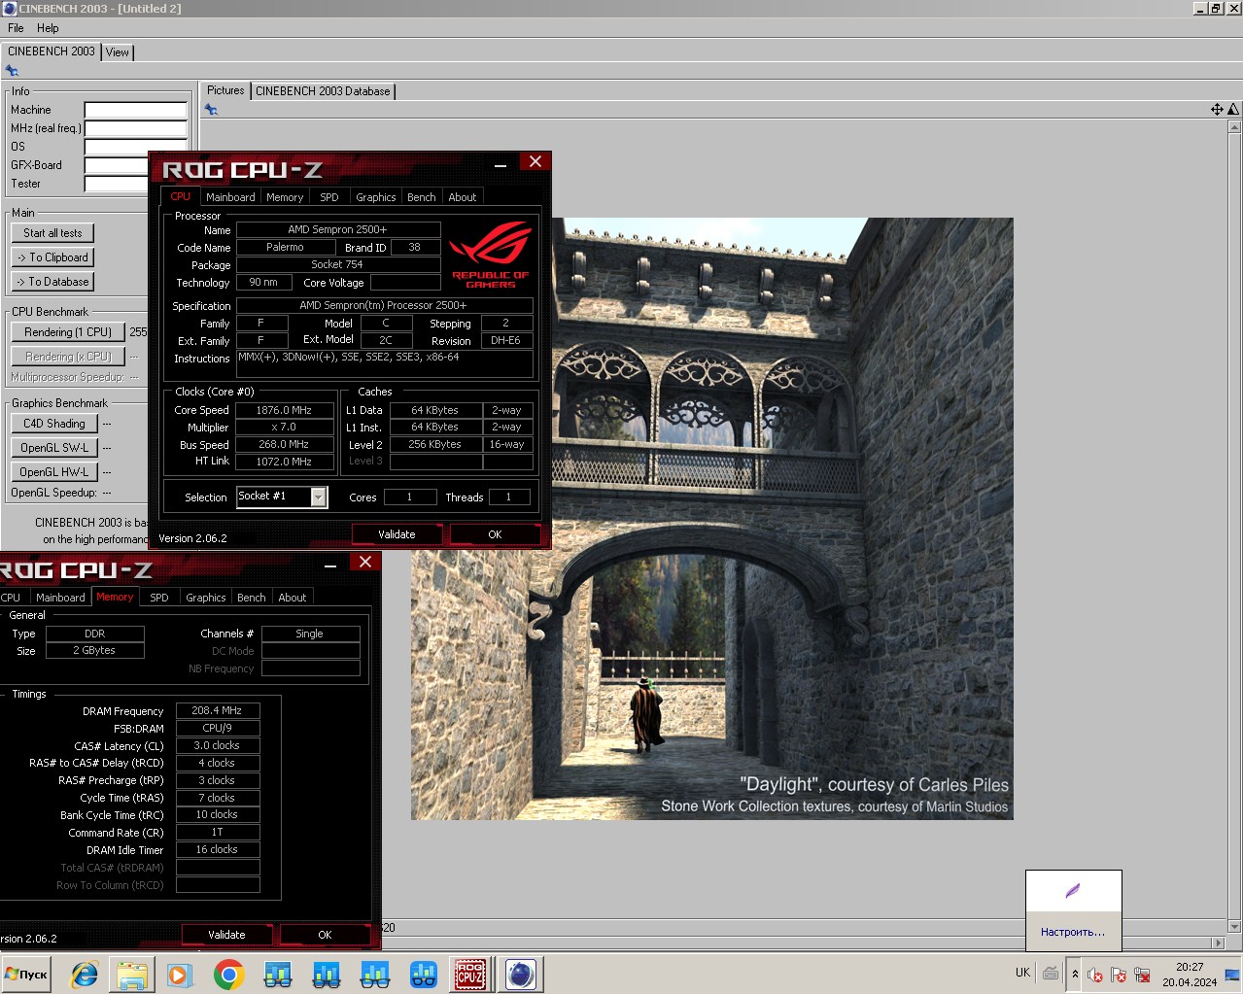The height and width of the screenshot is (994, 1243).
Task: Click the OS input field
Action: pyautogui.click(x=135, y=147)
